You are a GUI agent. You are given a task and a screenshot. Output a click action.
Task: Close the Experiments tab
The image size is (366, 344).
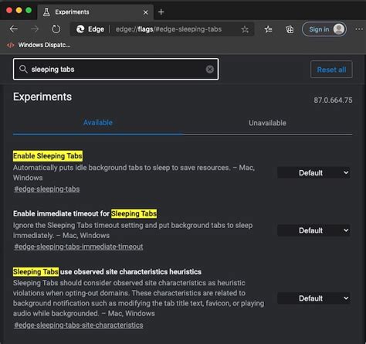click(145, 12)
